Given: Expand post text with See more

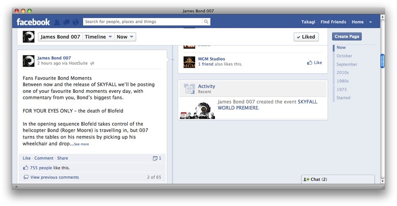Looking at the screenshot, I should 82,144.
